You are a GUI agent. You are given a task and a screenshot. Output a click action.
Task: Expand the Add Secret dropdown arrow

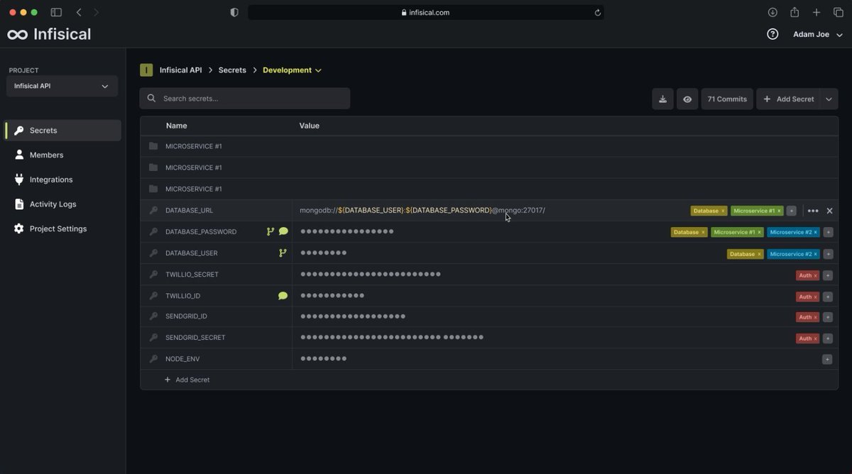tap(829, 99)
